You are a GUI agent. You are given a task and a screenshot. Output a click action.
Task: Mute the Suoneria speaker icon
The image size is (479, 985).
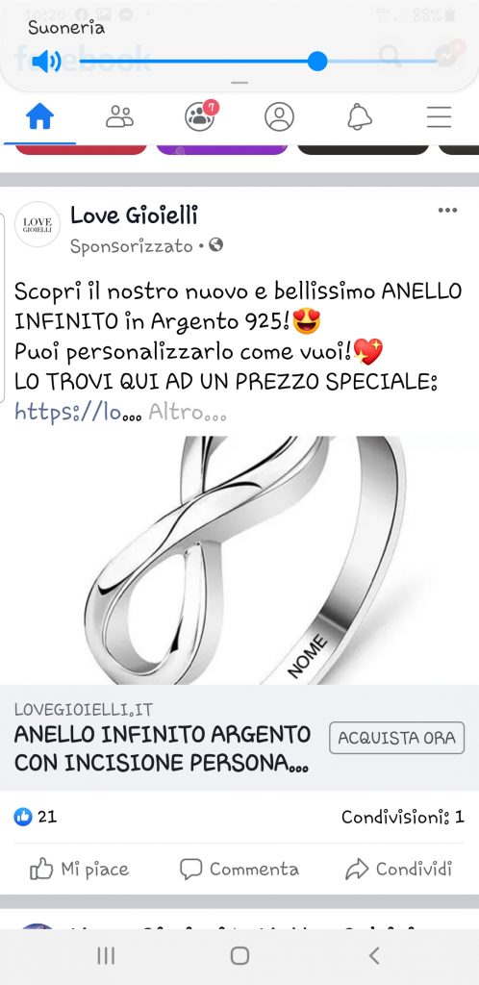[x=46, y=61]
